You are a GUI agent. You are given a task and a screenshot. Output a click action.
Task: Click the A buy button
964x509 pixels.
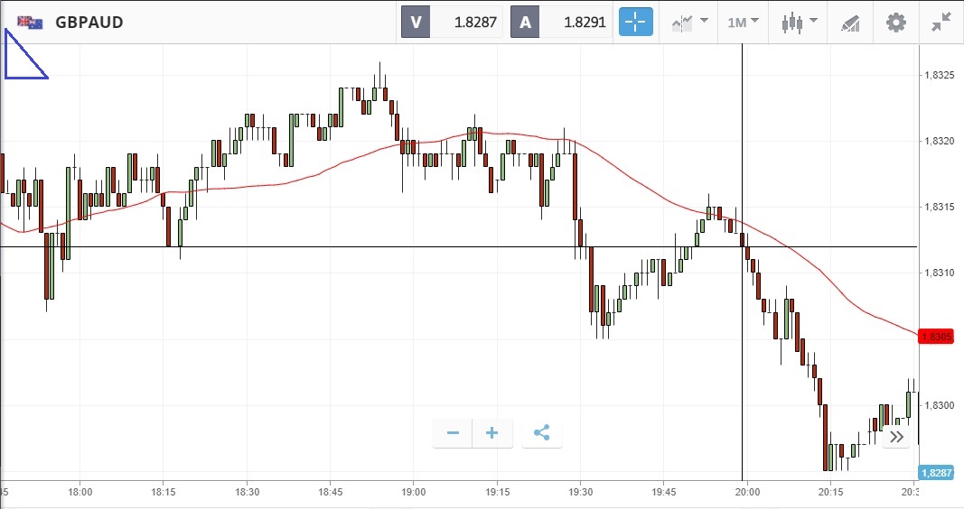pos(525,23)
